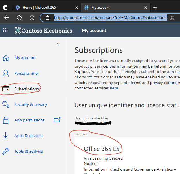Image resolution: width=180 pixels, height=174 pixels.
Task: Click the Personal info person icon
Action: pos(6,73)
